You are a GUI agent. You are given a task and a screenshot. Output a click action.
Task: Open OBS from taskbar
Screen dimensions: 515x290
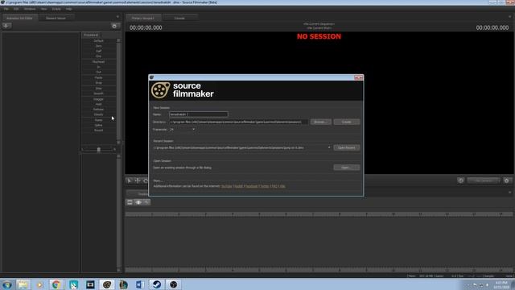(x=174, y=284)
